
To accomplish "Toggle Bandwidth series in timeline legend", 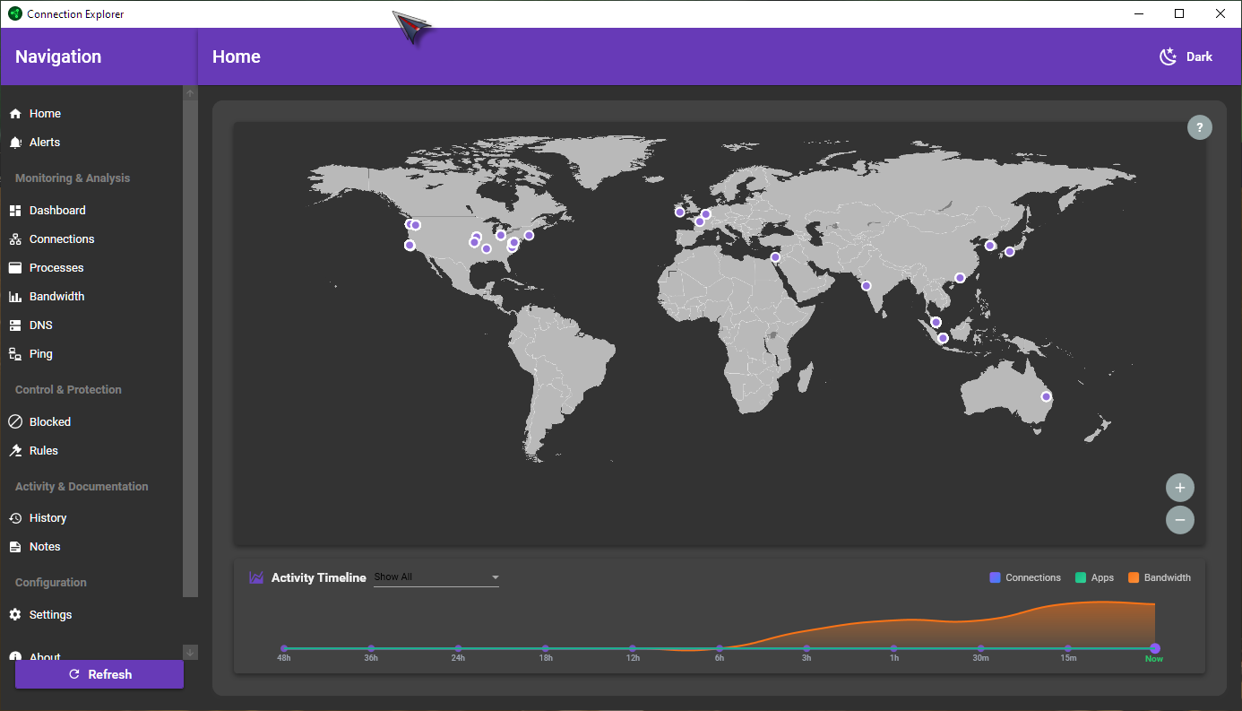I will tap(1159, 577).
